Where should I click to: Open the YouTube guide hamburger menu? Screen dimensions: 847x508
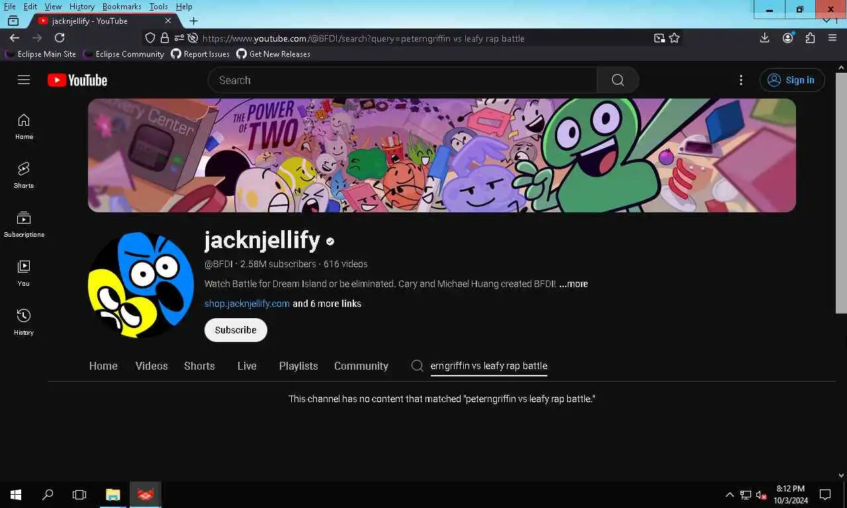[24, 80]
